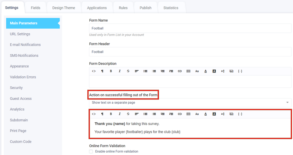Go to E-mail Notifications settings

click(x=25, y=45)
